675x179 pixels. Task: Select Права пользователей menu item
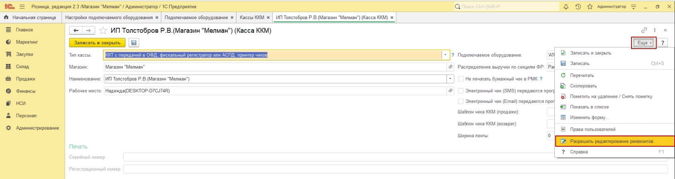614,129
